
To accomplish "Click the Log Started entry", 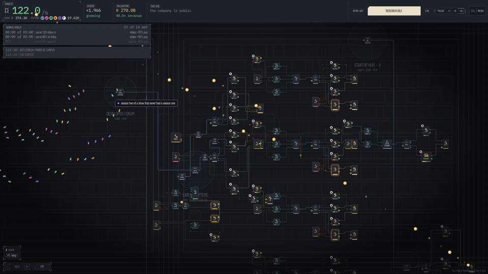I will [x=77, y=55].
